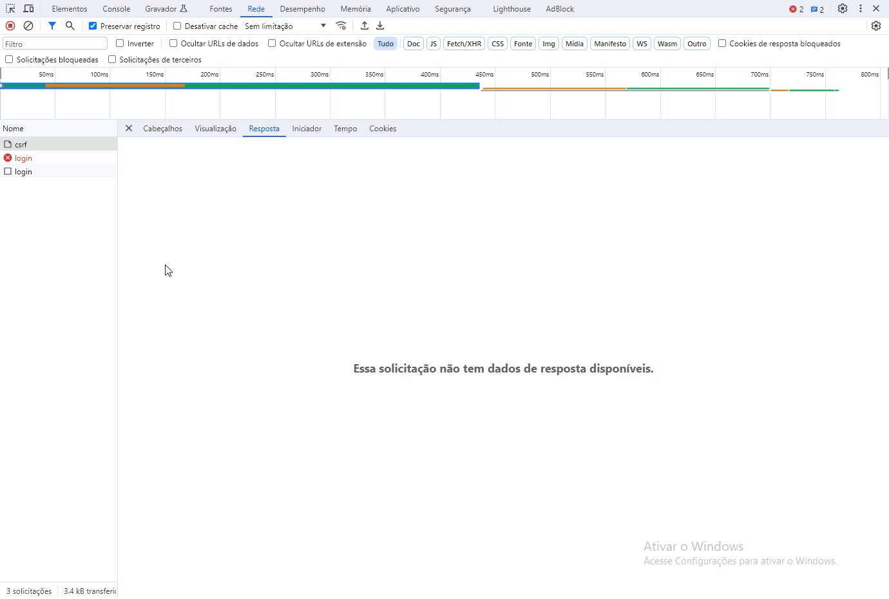Image resolution: width=889 pixels, height=599 pixels.
Task: Switch to the Console tab
Action: 117,9
